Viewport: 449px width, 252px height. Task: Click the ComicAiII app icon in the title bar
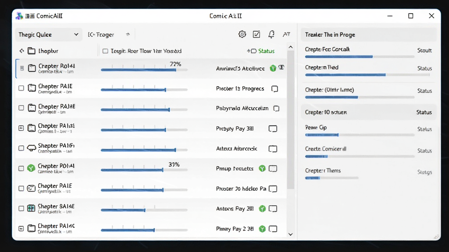[19, 16]
